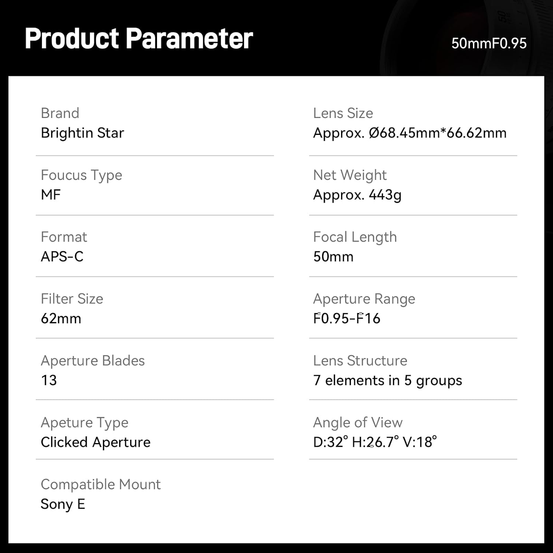The image size is (553, 553).
Task: Click the 50mmF0.95 label in header
Action: [x=489, y=44]
